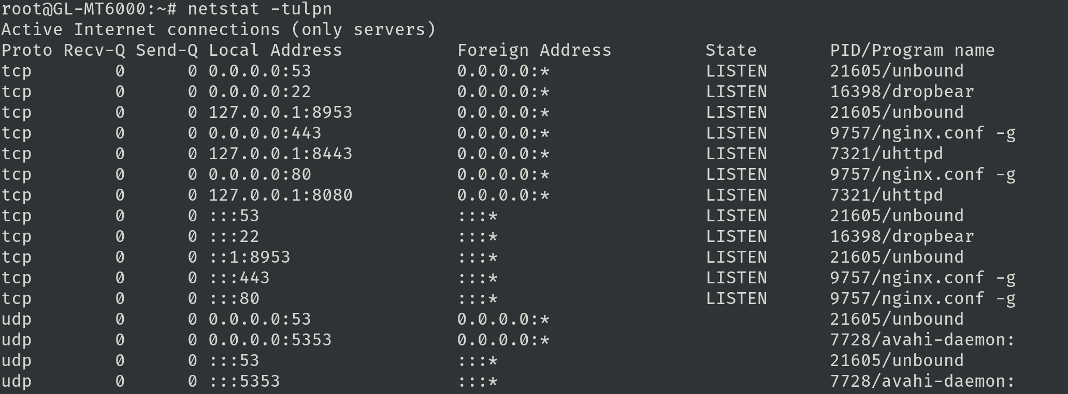Click the Foreign Address column header

click(534, 51)
